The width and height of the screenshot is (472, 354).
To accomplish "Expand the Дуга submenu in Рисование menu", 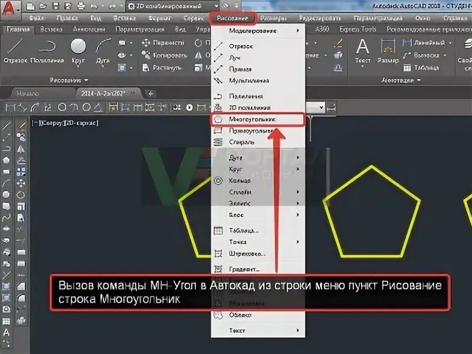I will 258,158.
